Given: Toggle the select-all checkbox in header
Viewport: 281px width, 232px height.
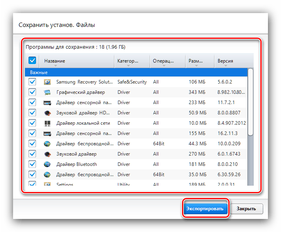Looking at the screenshot, I should tap(32, 61).
